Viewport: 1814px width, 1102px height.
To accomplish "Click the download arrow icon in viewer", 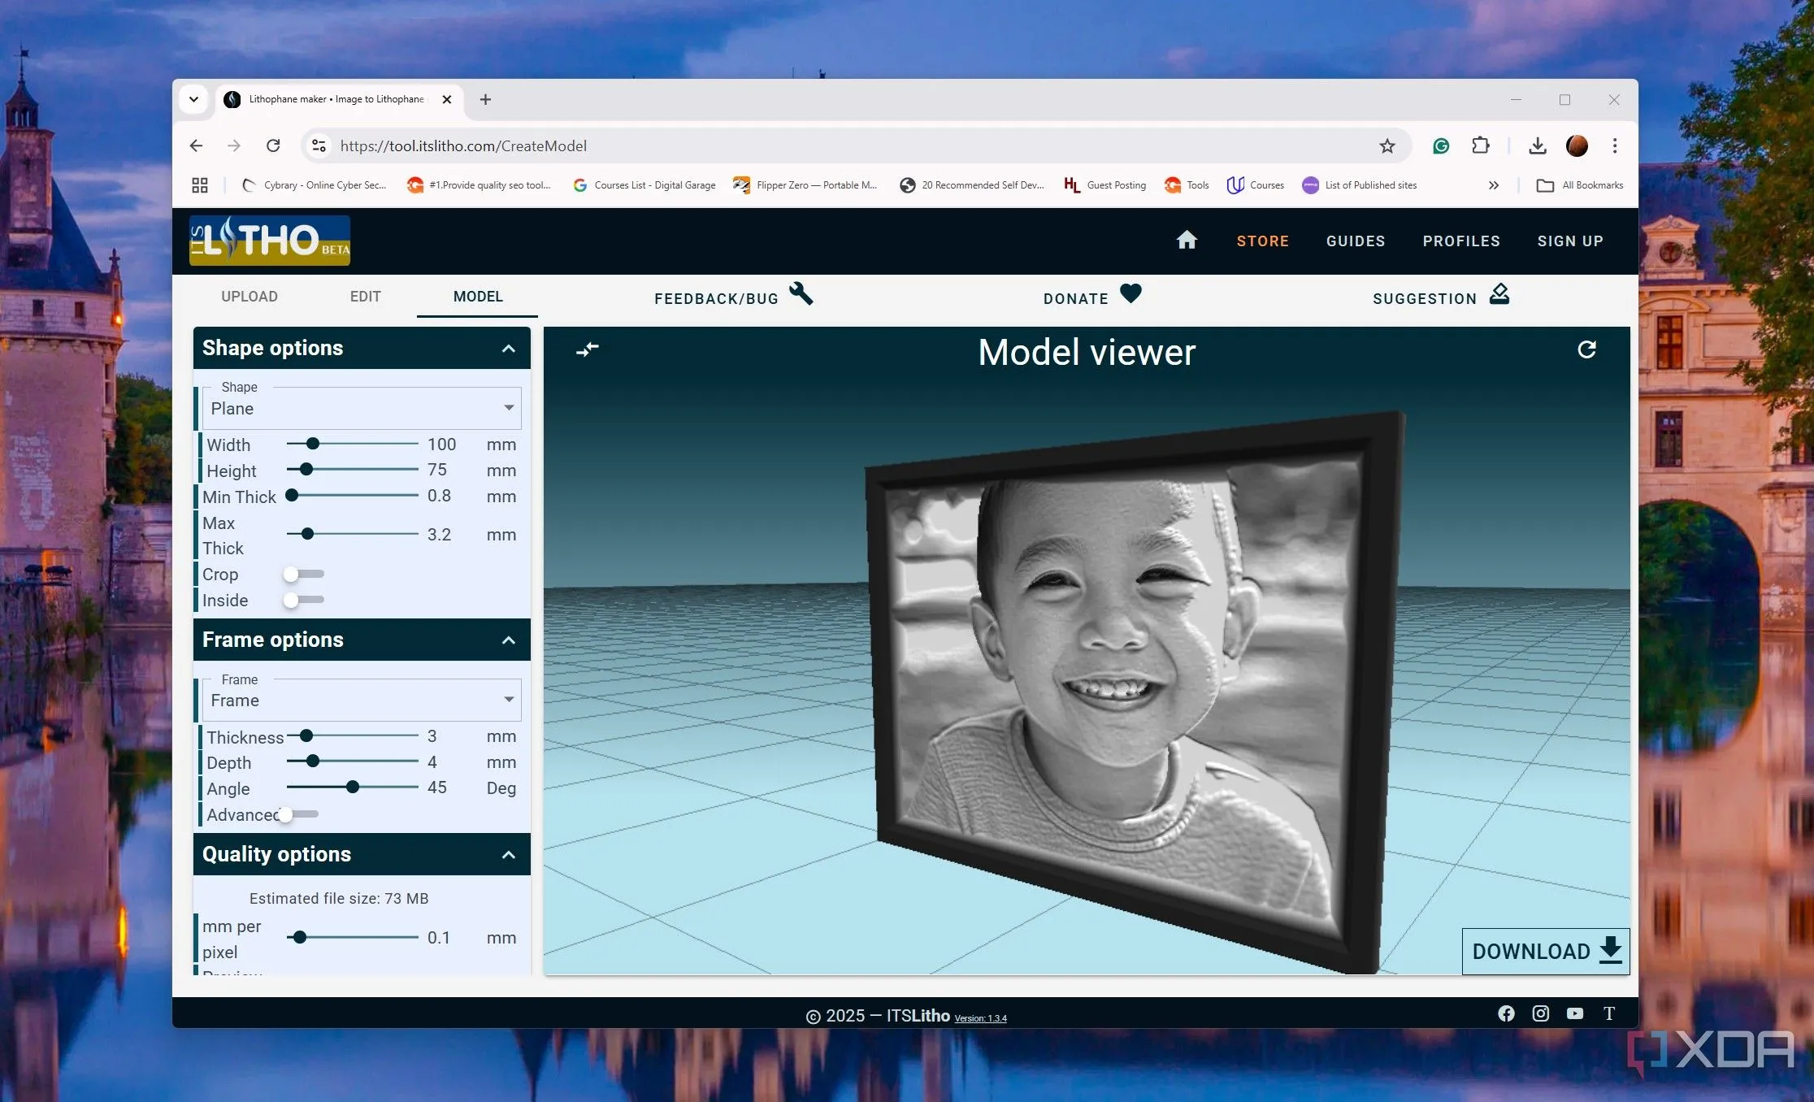I will coord(1610,950).
